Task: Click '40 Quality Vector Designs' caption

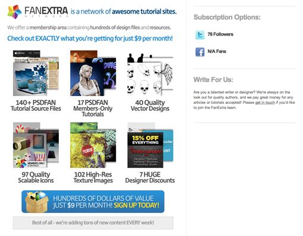Action: (150, 106)
